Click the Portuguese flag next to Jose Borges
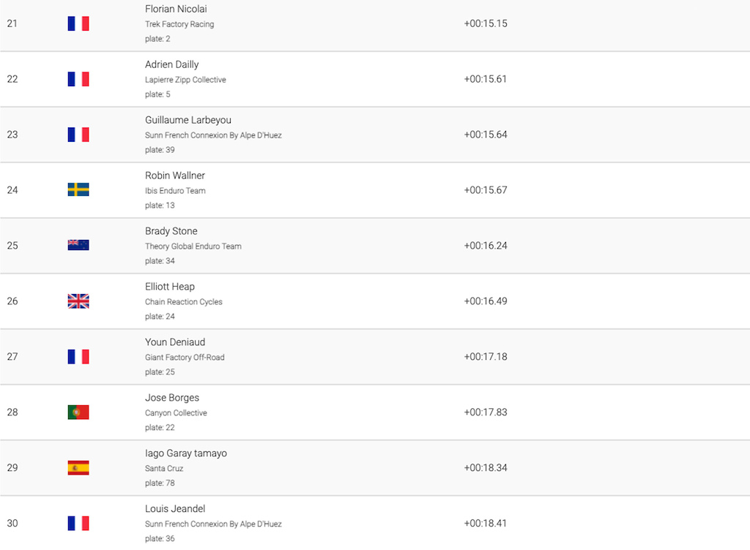The height and width of the screenshot is (550, 750). pyautogui.click(x=78, y=412)
